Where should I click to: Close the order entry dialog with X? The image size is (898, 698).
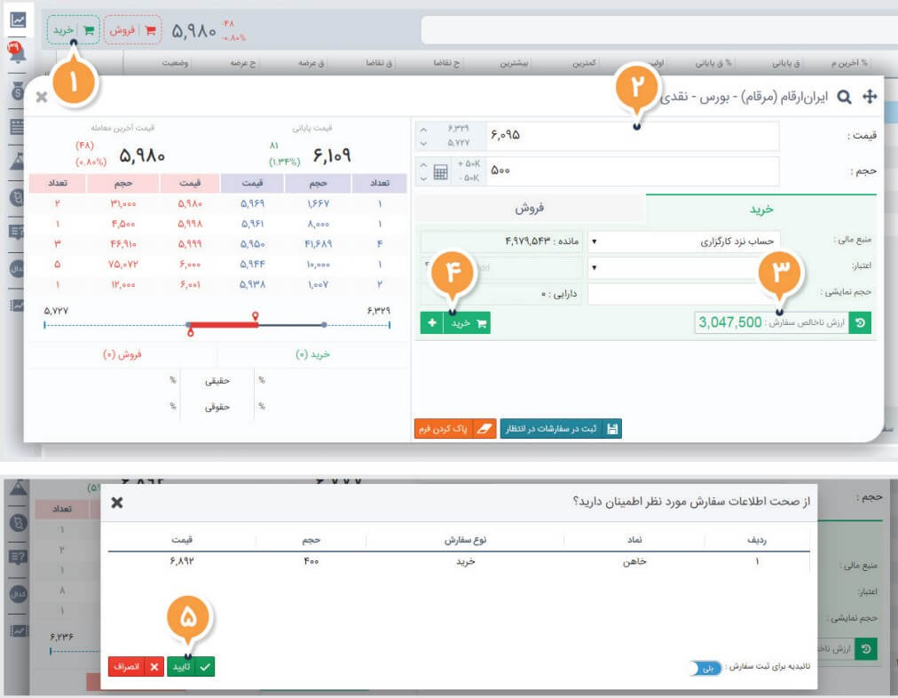point(41,97)
